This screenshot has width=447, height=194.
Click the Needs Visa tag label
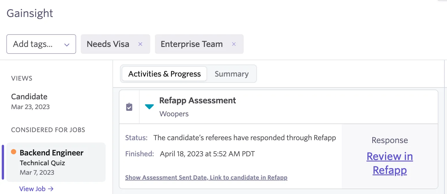tap(108, 44)
